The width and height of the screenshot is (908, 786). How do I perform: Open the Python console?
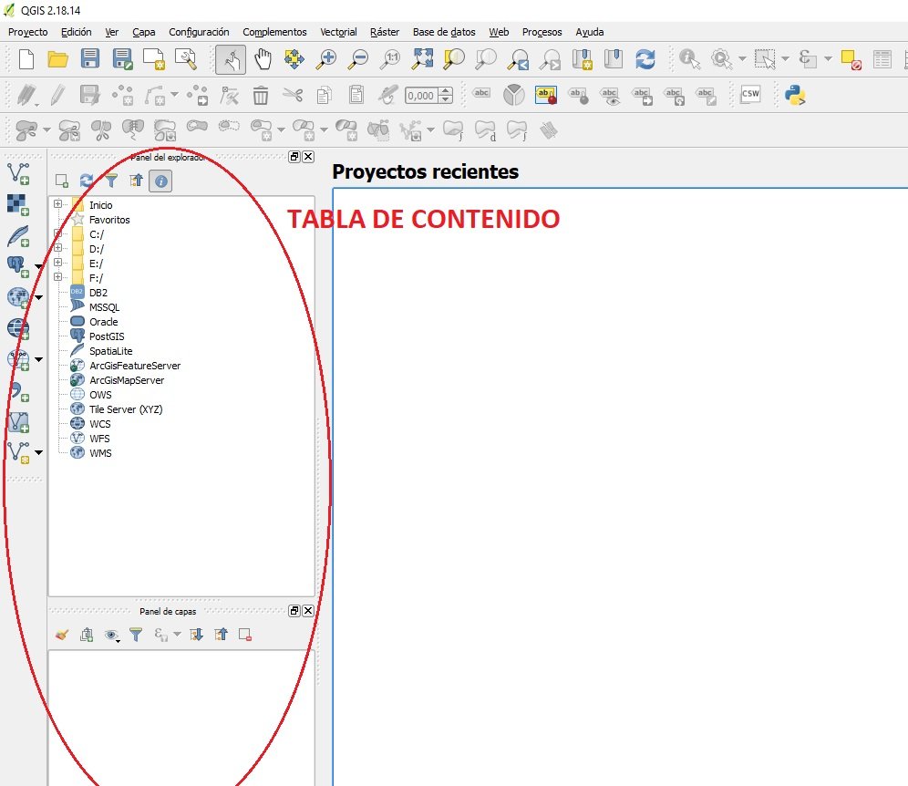(795, 95)
